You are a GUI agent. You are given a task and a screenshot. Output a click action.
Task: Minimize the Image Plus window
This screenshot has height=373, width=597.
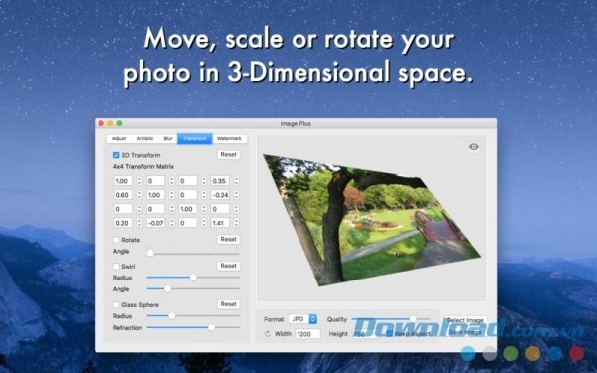click(x=110, y=123)
